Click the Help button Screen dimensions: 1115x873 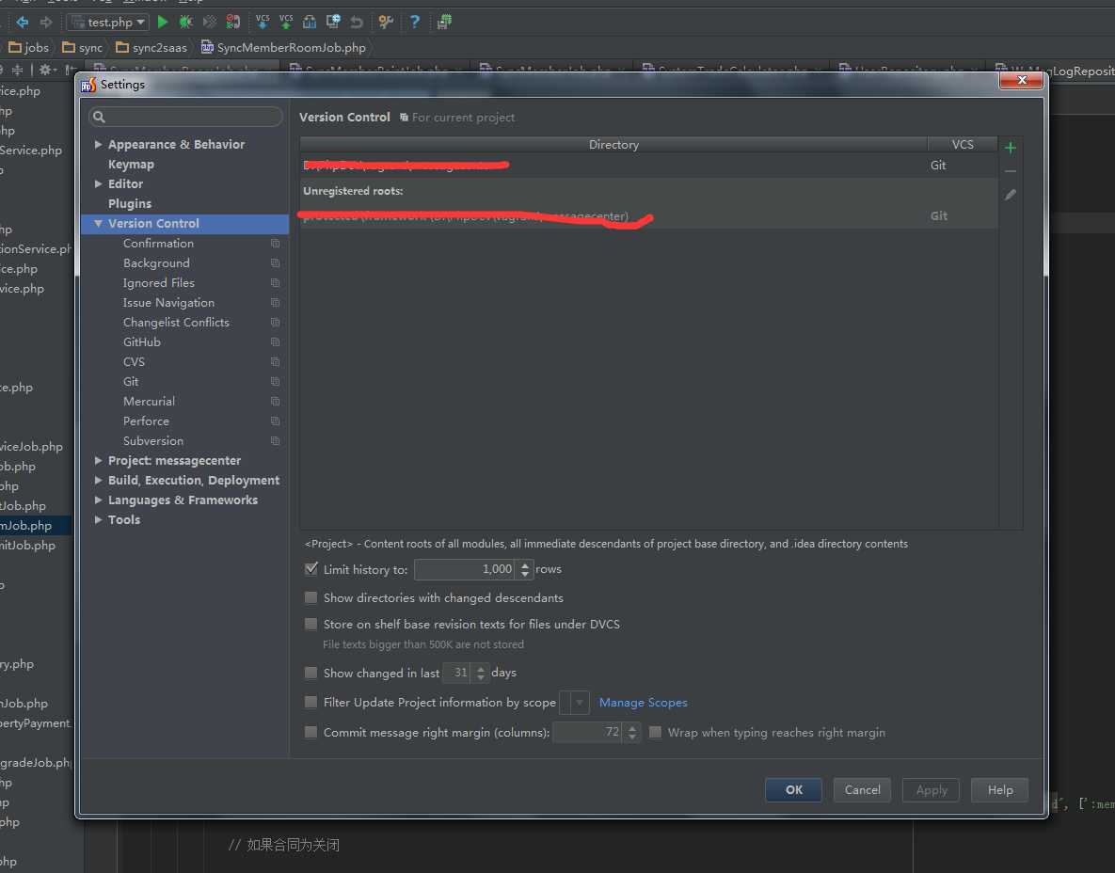point(1000,790)
